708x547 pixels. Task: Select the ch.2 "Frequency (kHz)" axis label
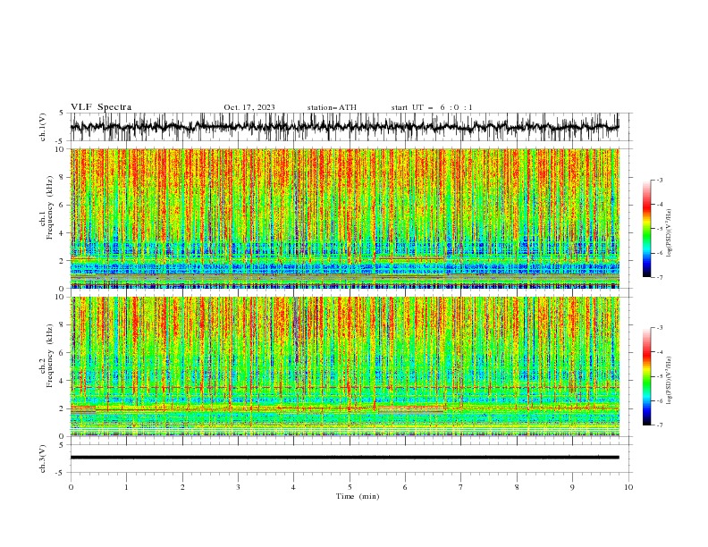click(x=49, y=355)
